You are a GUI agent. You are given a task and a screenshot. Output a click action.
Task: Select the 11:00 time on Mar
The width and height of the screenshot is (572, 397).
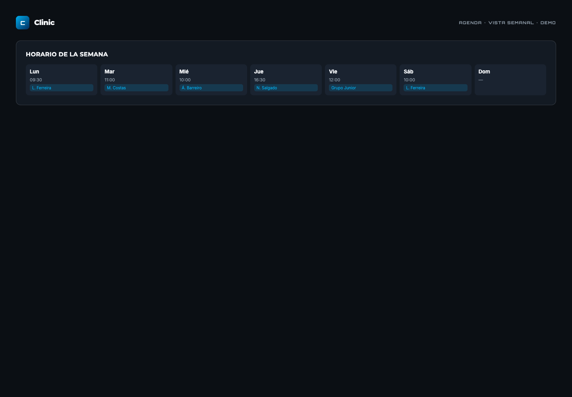110,80
